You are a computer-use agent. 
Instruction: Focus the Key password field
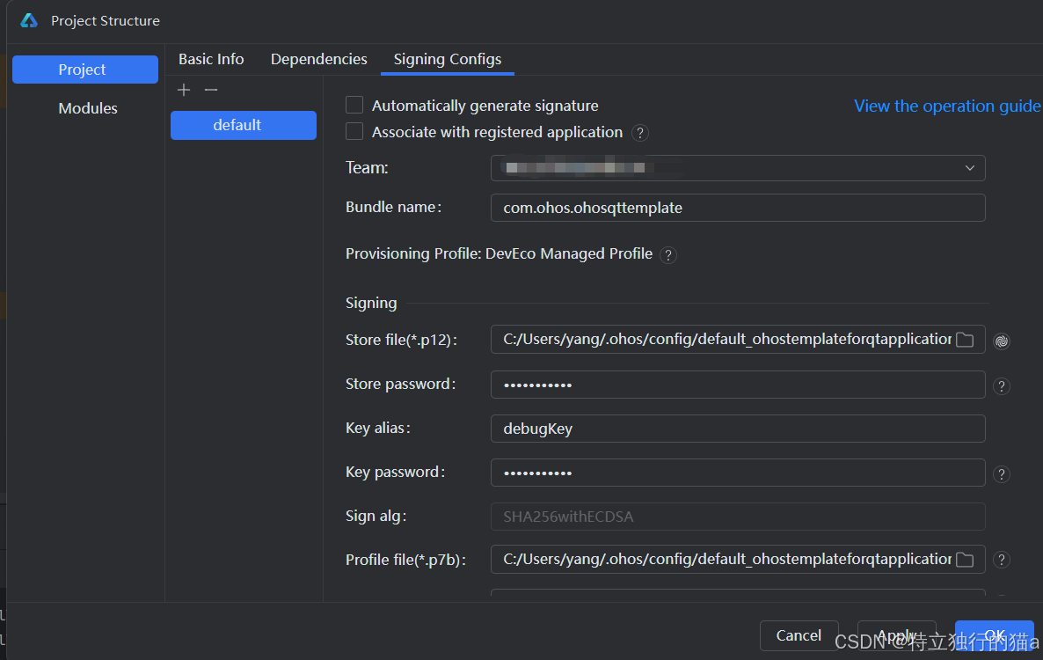point(738,473)
